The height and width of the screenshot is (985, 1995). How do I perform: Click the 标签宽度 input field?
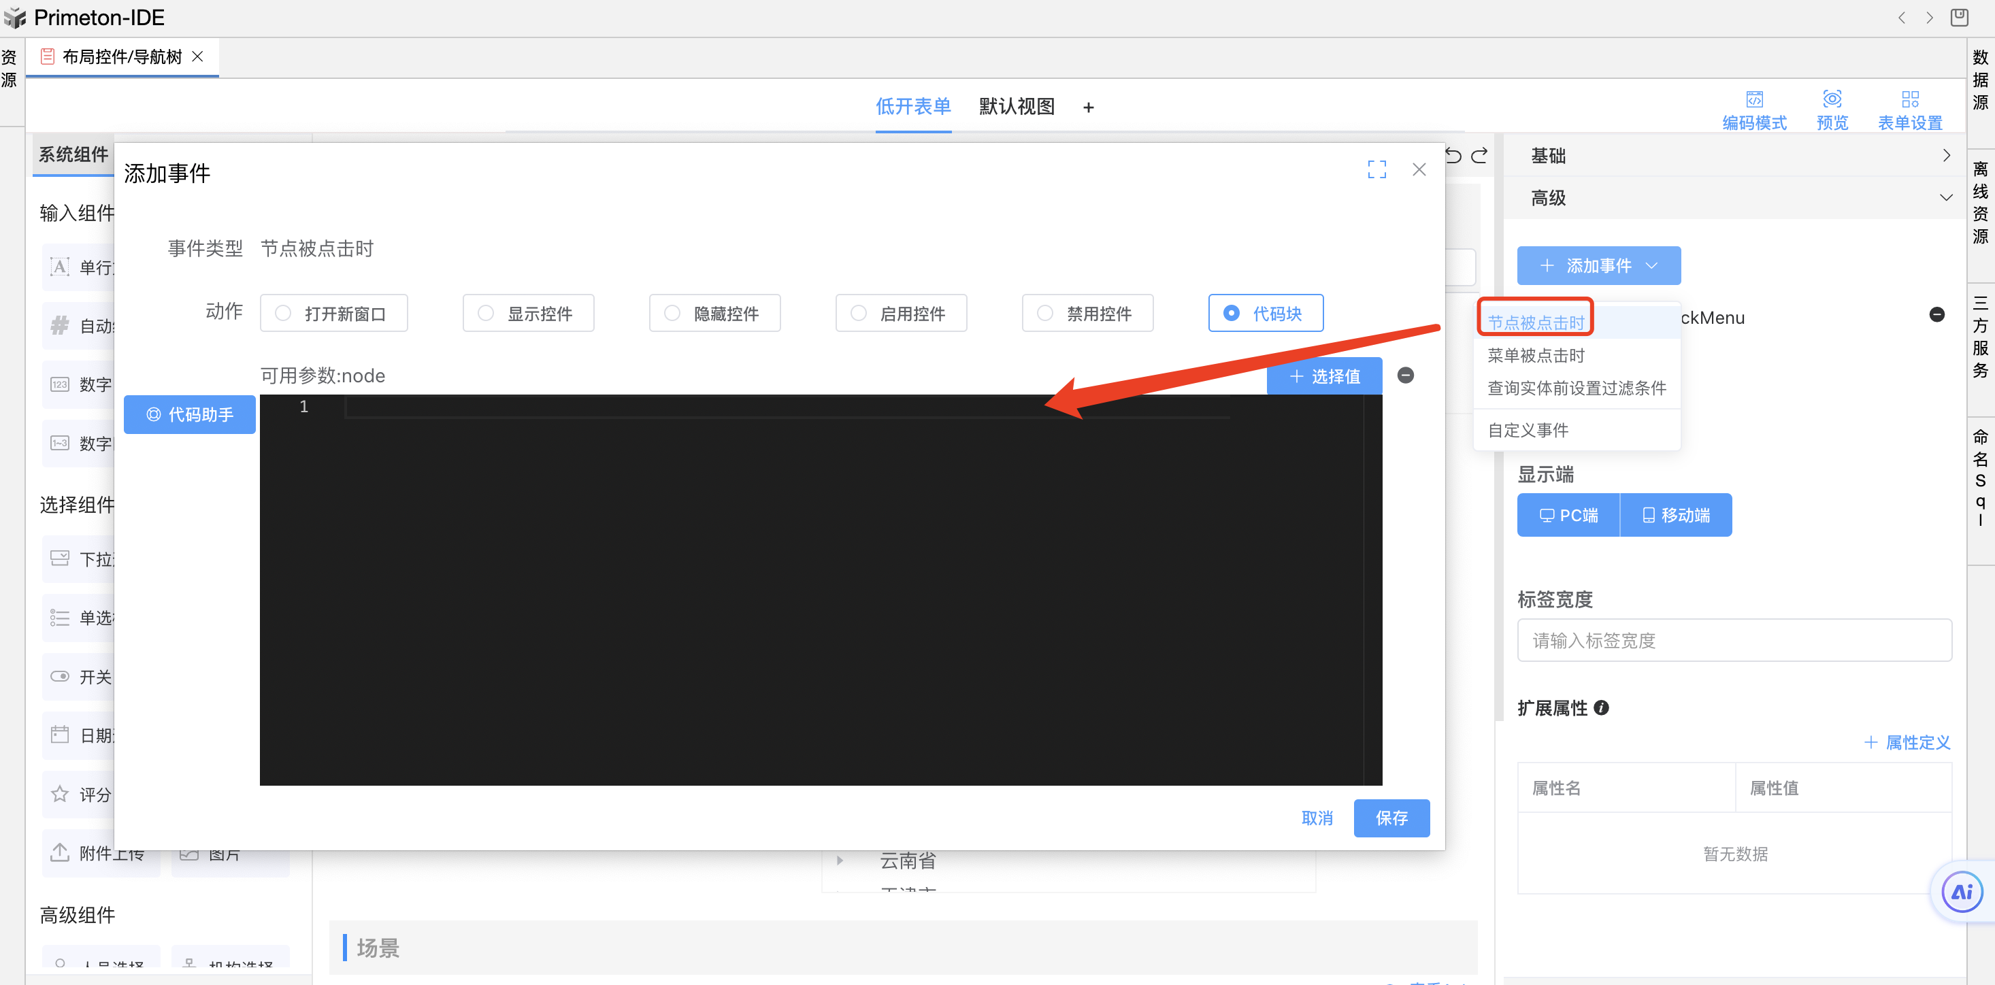point(1734,640)
